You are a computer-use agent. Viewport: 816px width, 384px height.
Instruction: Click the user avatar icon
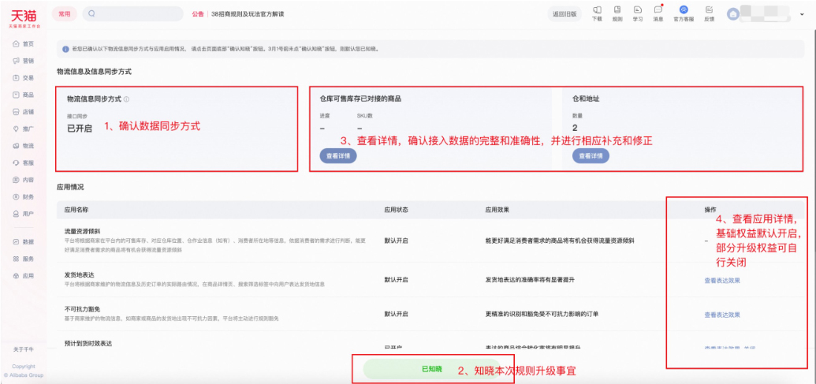[x=733, y=14]
